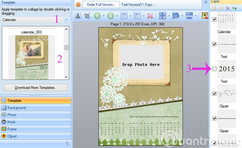Viewport: 242px width, 148px height.
Task: Click the Clipart sunflower icon in the sidebar
Action: coord(4,136)
